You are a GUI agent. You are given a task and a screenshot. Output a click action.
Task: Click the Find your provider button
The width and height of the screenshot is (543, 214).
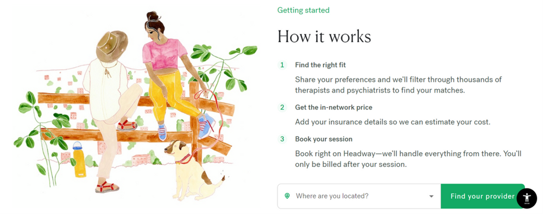(x=482, y=196)
